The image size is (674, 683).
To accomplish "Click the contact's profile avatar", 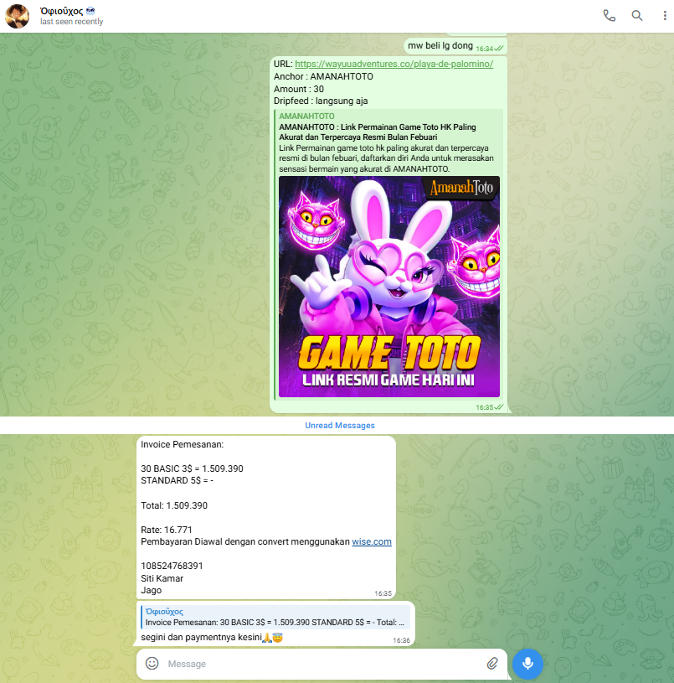I will tap(18, 16).
